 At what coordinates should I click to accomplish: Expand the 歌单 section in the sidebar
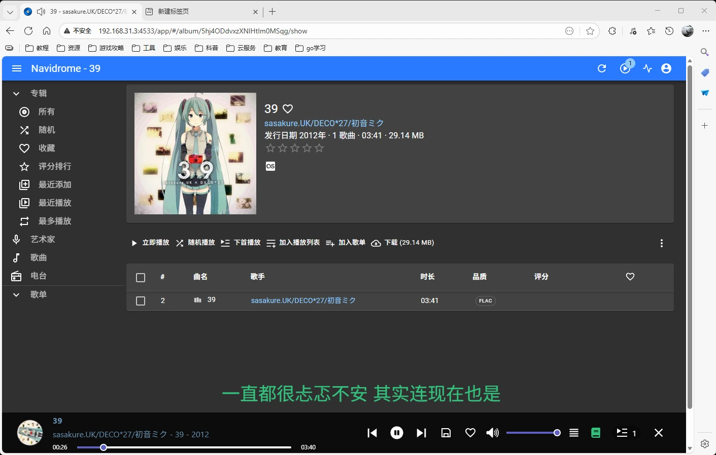click(16, 294)
